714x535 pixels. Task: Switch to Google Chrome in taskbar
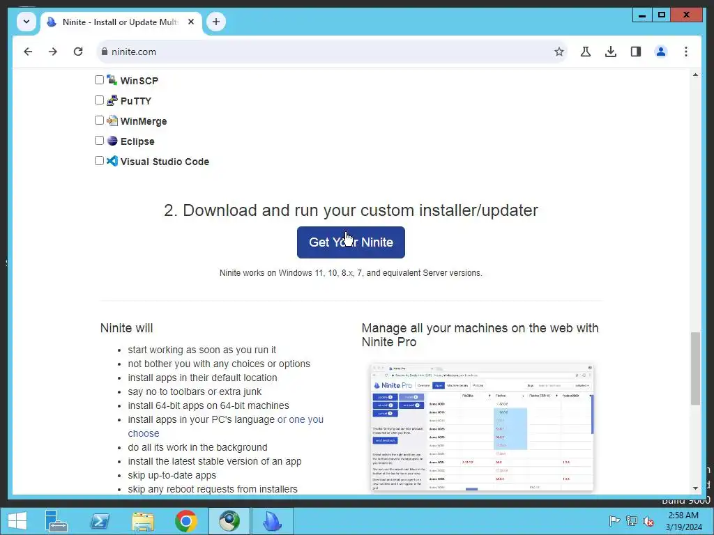(185, 521)
